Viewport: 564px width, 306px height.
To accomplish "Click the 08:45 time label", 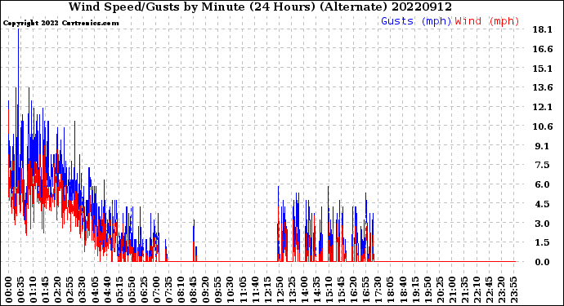I will [194, 290].
